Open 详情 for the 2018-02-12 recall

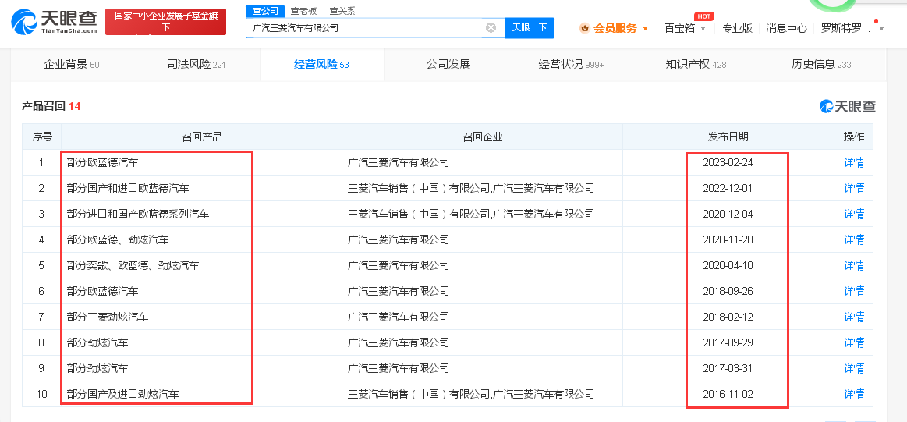click(x=854, y=317)
